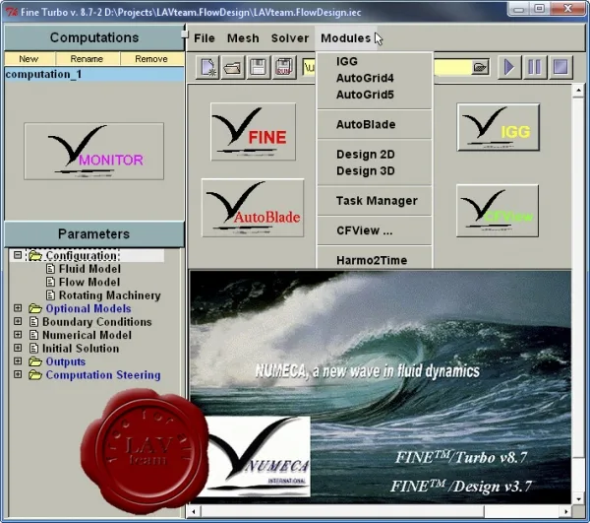Open the Mesh menu
Viewport: 590px width, 523px height.
[x=243, y=38]
